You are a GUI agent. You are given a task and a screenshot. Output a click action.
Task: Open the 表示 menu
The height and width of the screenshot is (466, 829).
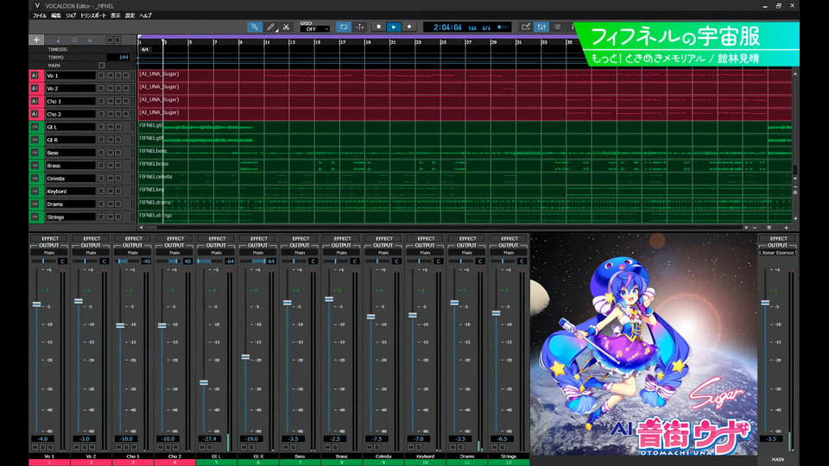tap(115, 16)
